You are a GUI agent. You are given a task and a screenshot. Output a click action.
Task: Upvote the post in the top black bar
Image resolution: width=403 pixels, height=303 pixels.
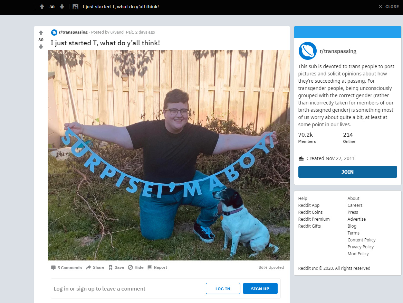click(x=42, y=7)
